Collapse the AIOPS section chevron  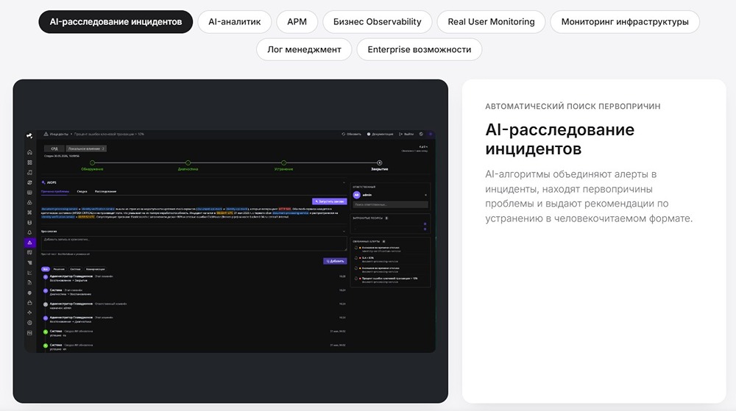coord(344,183)
